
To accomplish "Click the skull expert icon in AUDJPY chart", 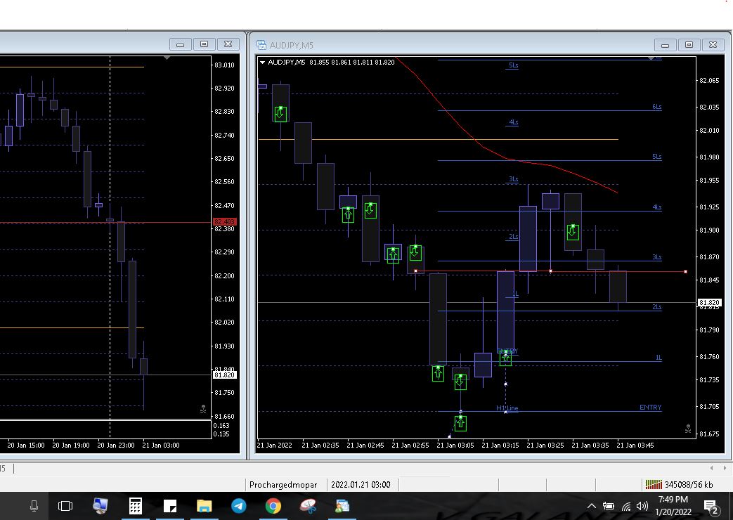I will tap(688, 429).
